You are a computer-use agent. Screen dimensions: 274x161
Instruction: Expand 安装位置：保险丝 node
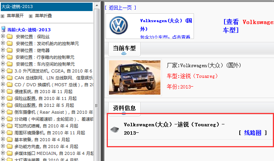[3, 36]
